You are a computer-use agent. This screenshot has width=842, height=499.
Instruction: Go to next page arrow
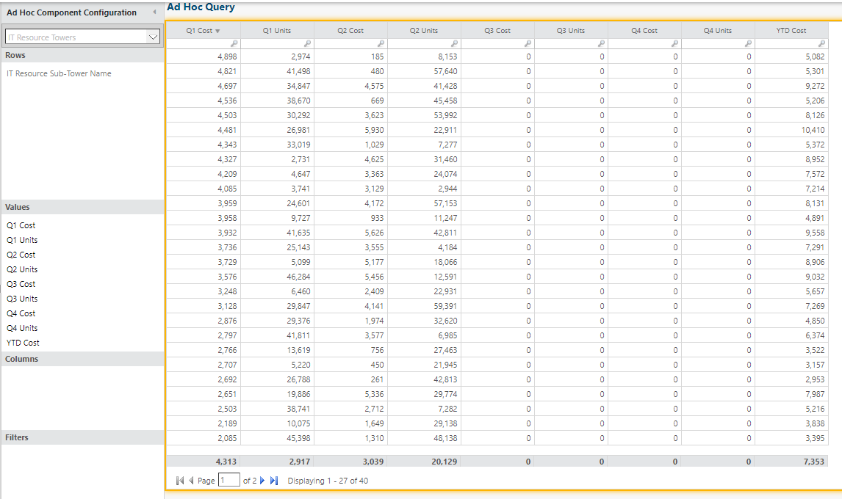[x=262, y=481]
